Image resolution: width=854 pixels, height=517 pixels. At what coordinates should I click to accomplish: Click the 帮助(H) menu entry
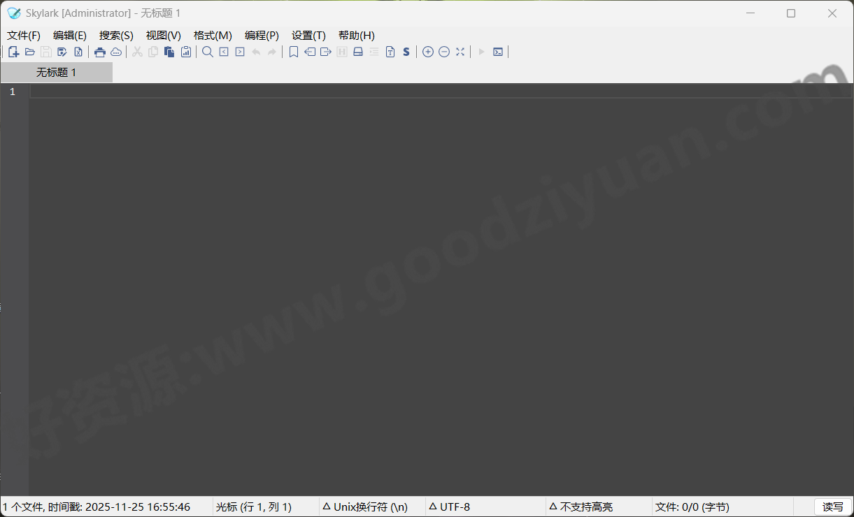click(356, 35)
